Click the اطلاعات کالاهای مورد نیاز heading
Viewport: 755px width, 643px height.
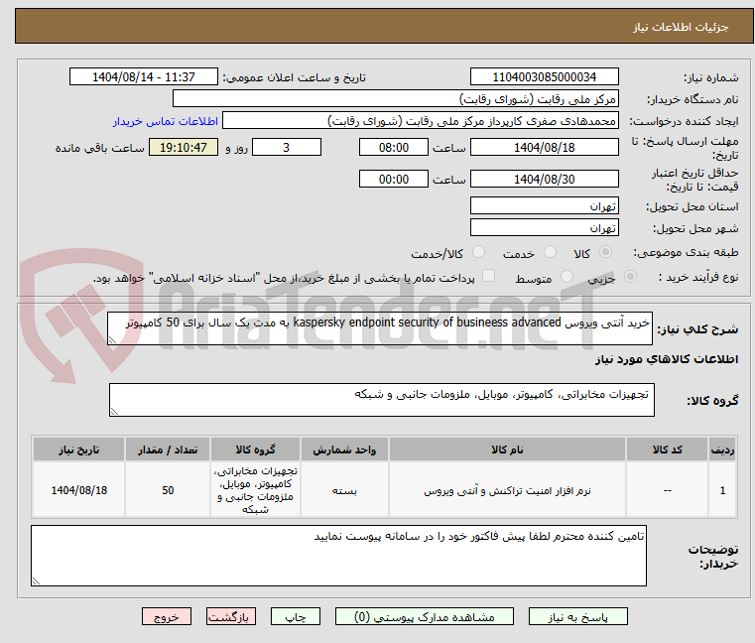(667, 359)
